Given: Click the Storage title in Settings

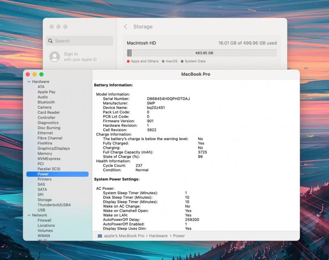Looking at the screenshot, I should point(143,27).
